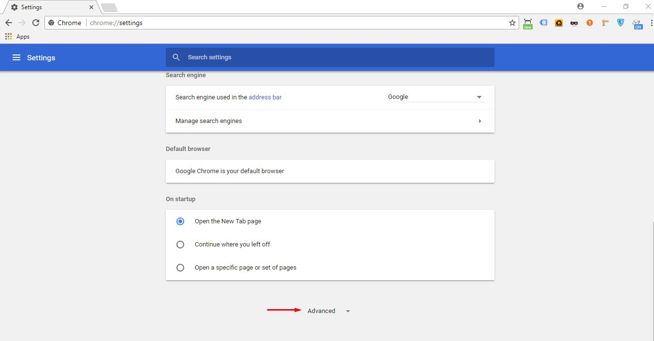Click the orange badge number 1 extension
The width and height of the screenshot is (654, 341).
coord(590,23)
